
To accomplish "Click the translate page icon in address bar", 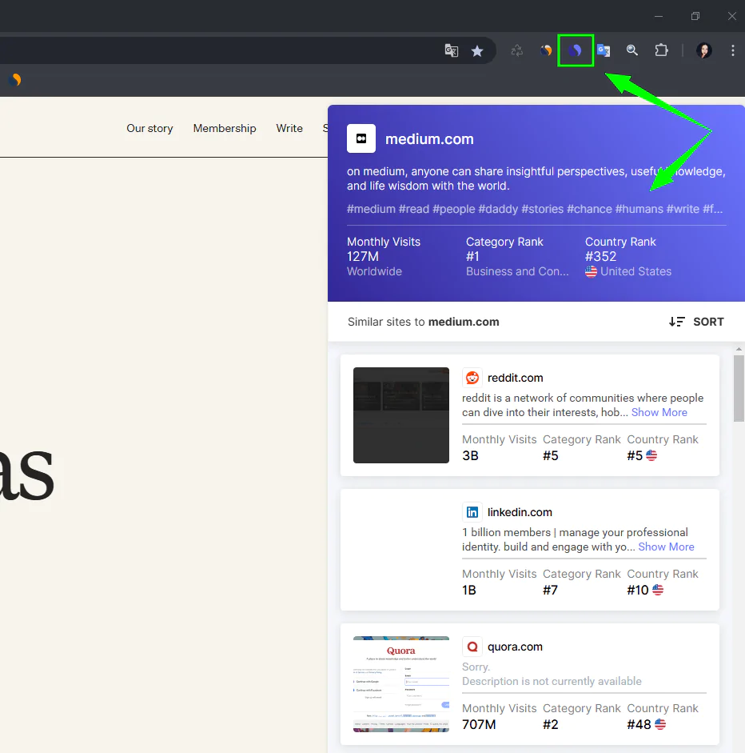I will [452, 50].
